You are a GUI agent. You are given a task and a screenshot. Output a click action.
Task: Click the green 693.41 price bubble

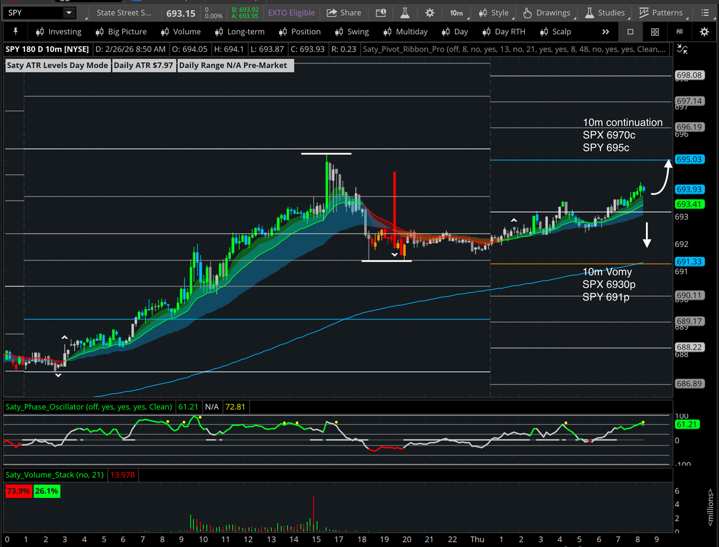tap(688, 204)
